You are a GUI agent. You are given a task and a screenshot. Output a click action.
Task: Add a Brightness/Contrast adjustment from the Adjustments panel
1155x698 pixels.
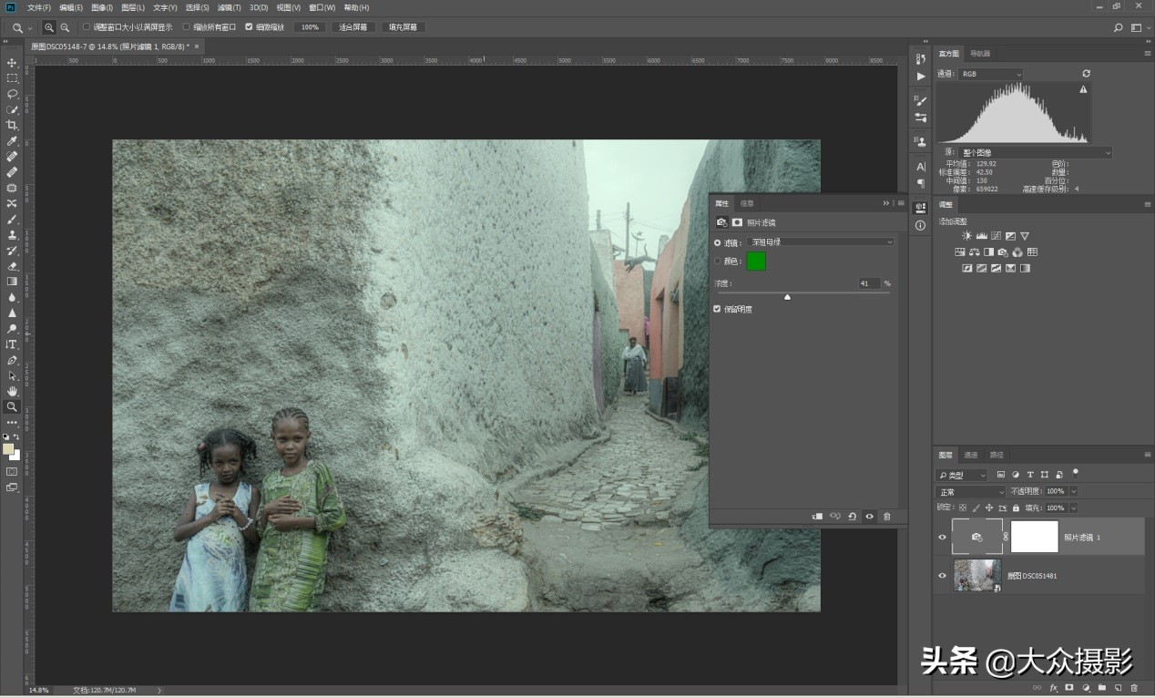[x=966, y=236]
